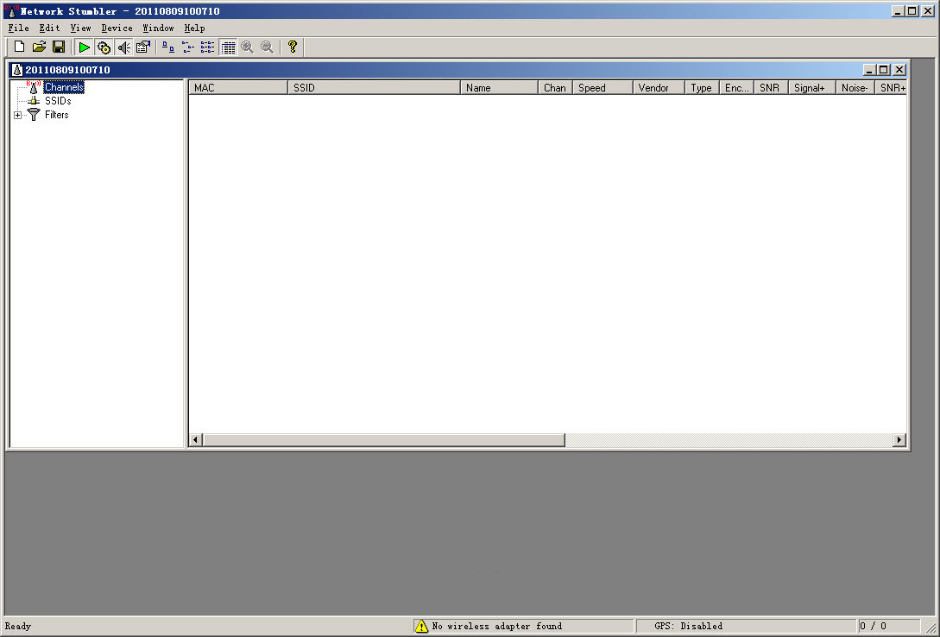Open the View menu
Viewport: 940px width, 637px height.
pos(80,28)
